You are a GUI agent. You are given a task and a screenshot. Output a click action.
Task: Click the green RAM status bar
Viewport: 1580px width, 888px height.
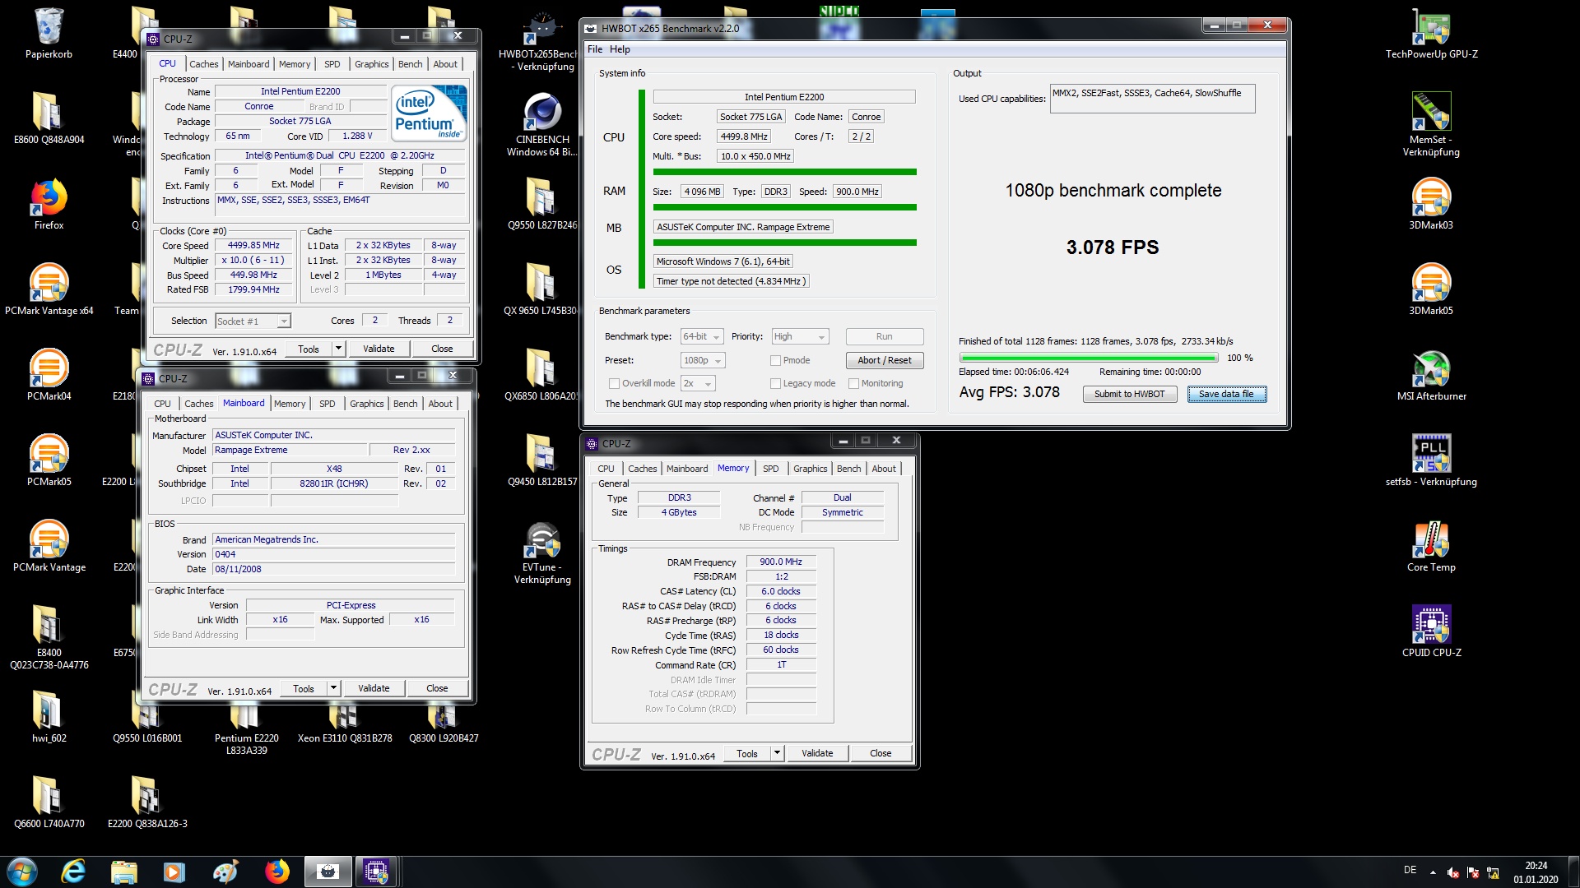[784, 207]
